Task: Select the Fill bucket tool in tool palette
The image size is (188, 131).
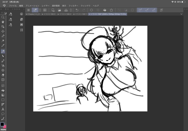Action: pyautogui.click(x=3, y=90)
